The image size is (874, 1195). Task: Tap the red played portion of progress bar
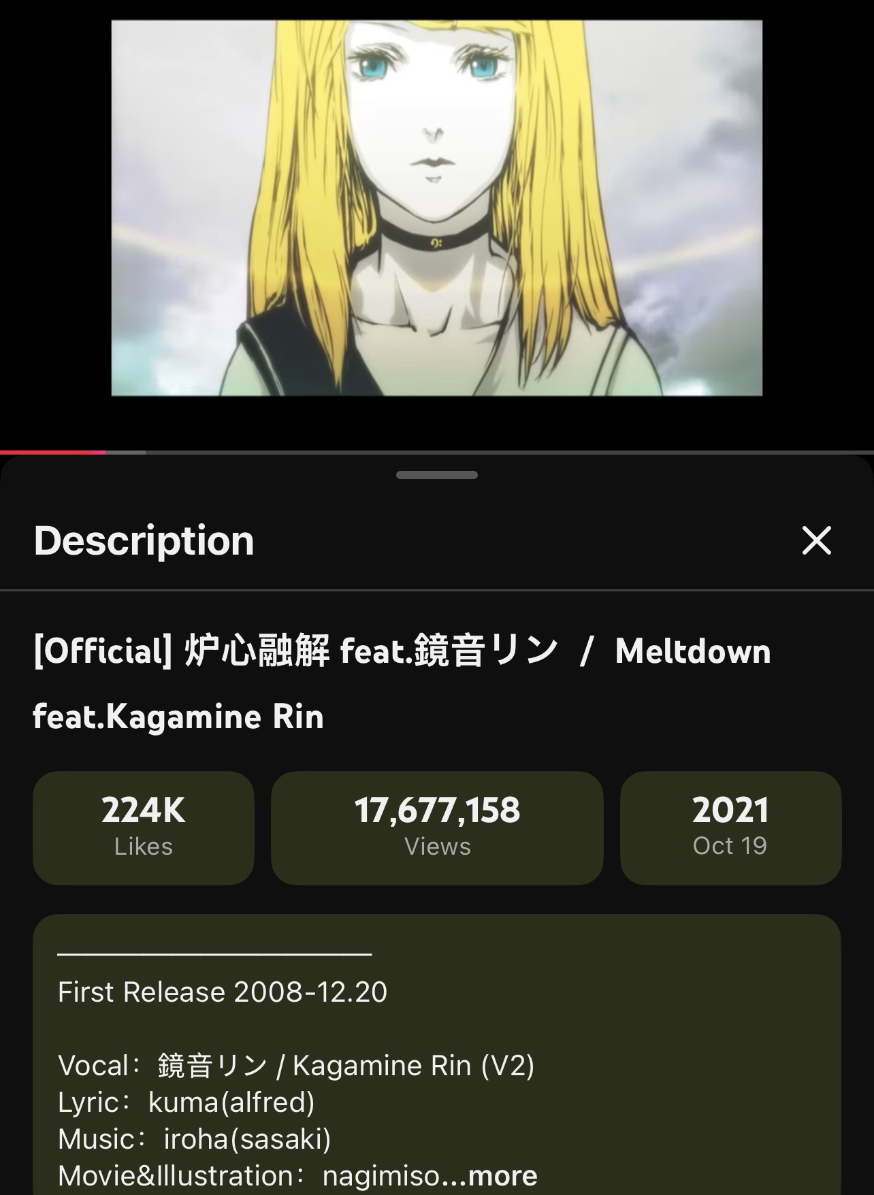click(x=52, y=452)
